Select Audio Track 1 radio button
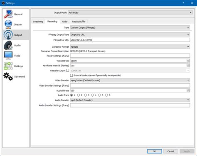The image size is (197, 156). coord(71,95)
